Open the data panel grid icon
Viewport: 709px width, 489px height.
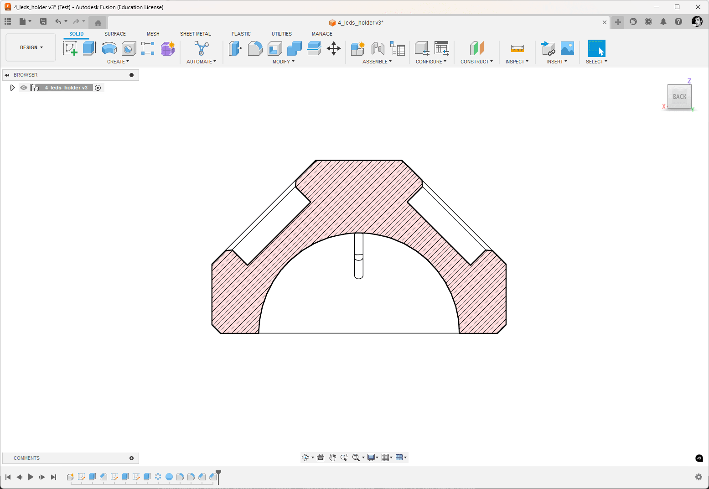click(x=8, y=21)
